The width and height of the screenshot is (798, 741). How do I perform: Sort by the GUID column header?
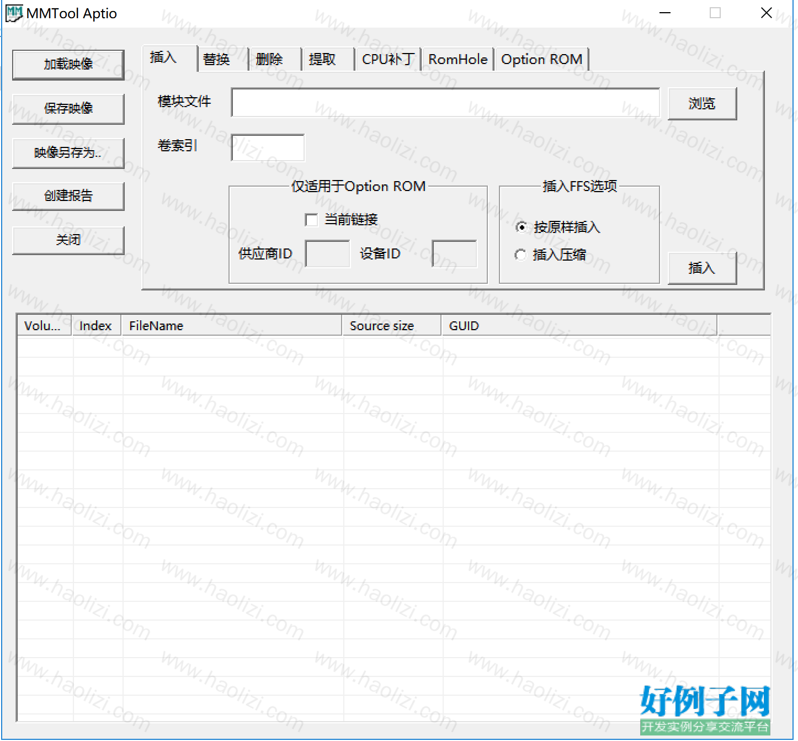tap(580, 326)
